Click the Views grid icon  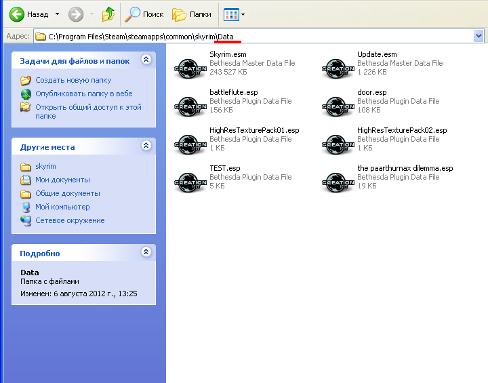tap(231, 14)
